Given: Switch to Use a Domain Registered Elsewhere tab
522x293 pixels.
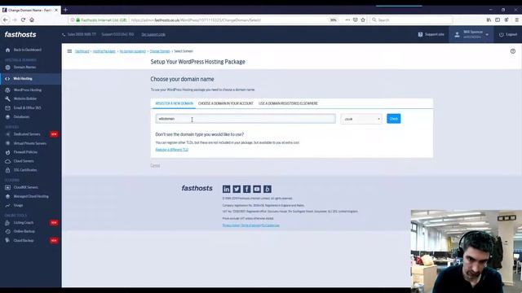Looking at the screenshot, I should click(x=288, y=103).
